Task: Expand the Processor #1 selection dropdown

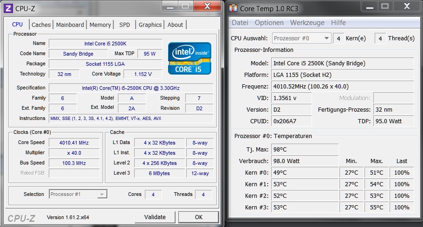Action: click(x=78, y=194)
